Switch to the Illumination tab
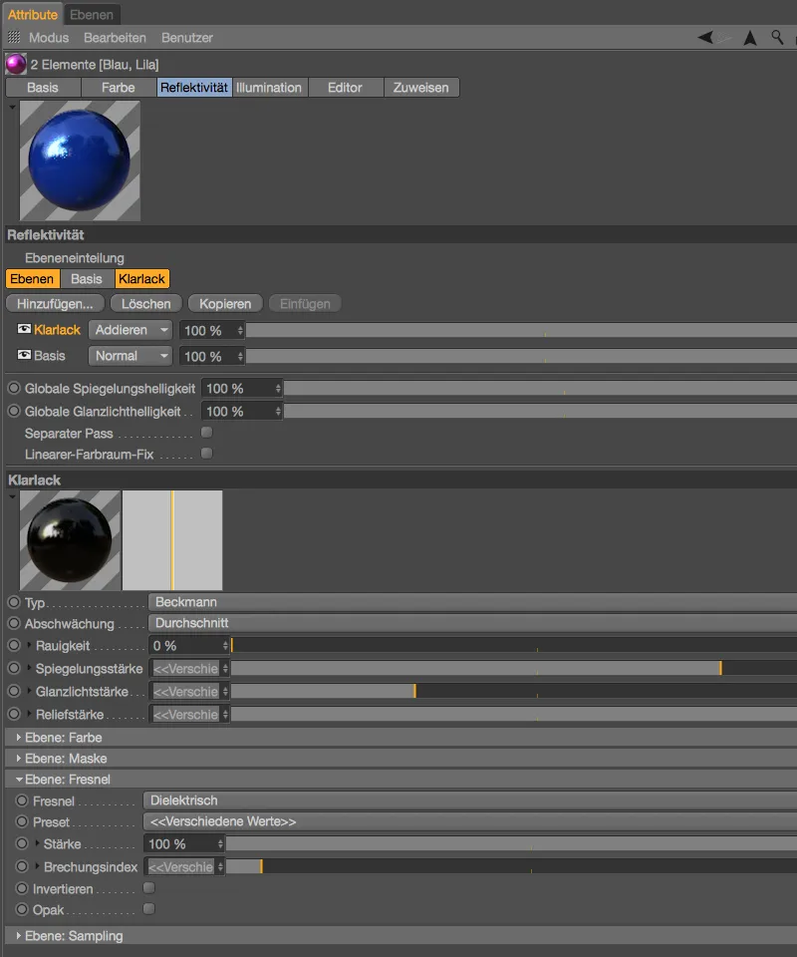 (269, 87)
